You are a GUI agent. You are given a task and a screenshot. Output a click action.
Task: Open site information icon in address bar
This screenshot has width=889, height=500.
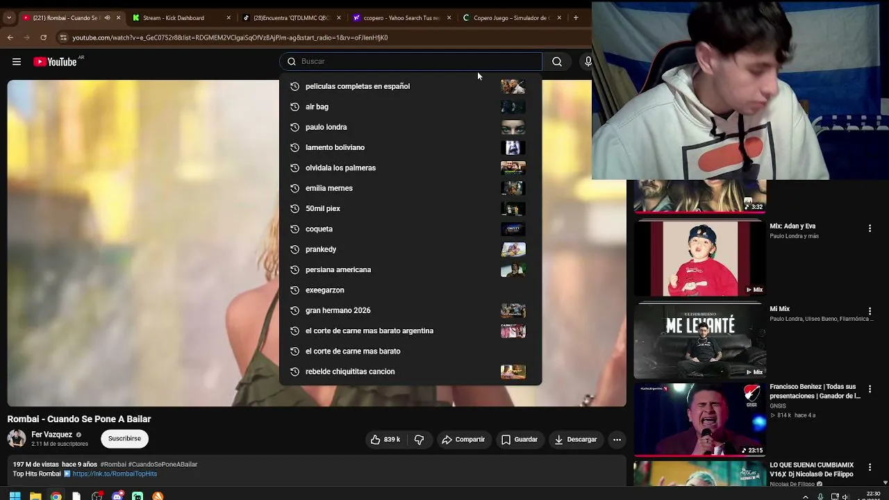[x=63, y=37]
